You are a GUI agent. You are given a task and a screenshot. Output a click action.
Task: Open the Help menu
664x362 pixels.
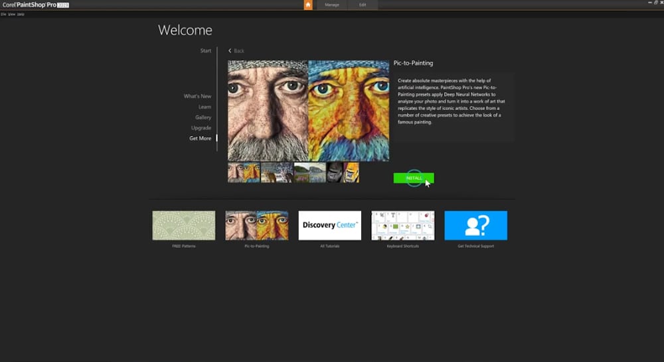point(21,14)
